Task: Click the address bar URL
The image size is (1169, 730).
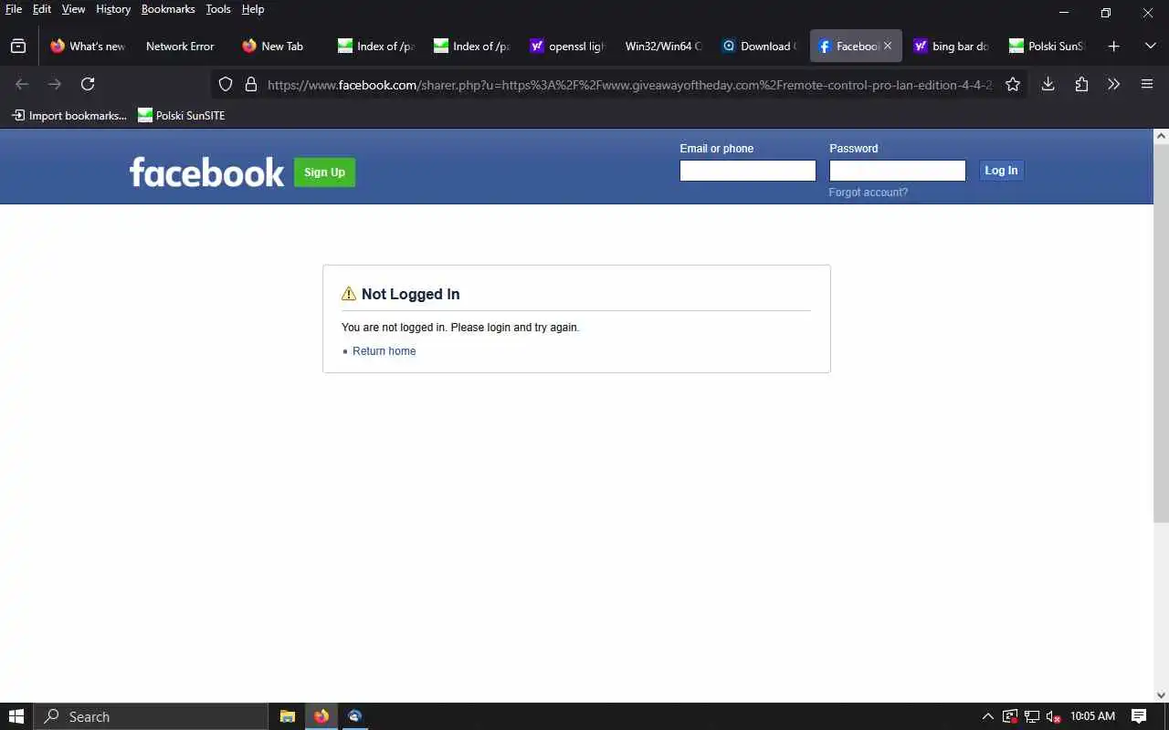Action: pyautogui.click(x=630, y=85)
